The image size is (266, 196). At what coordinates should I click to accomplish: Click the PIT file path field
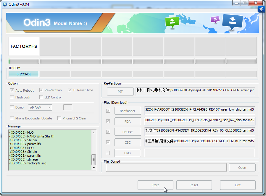click(x=195, y=91)
